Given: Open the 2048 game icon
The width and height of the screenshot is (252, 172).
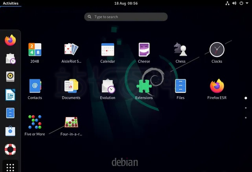Looking at the screenshot, I should (35, 49).
